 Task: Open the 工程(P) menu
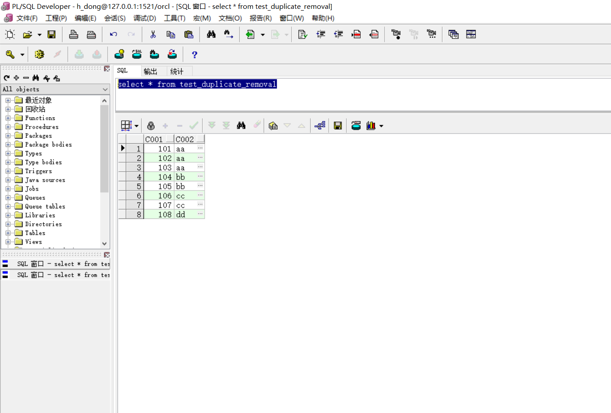(x=56, y=18)
